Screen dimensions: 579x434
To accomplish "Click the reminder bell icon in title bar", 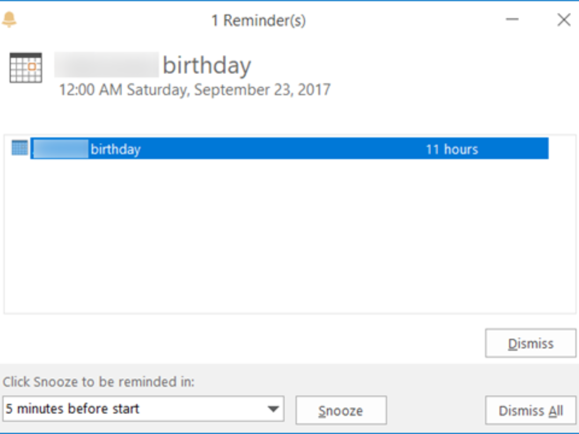I will (x=9, y=20).
